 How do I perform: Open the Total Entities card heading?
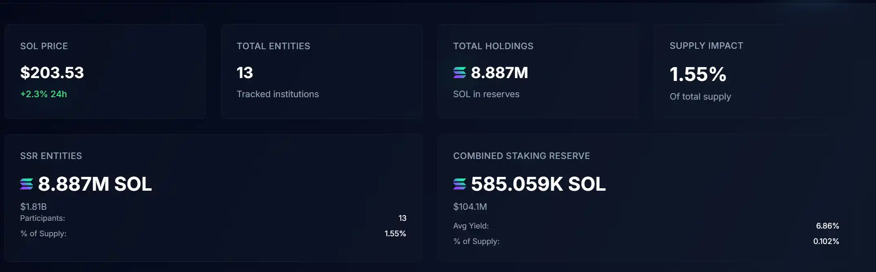coord(273,46)
